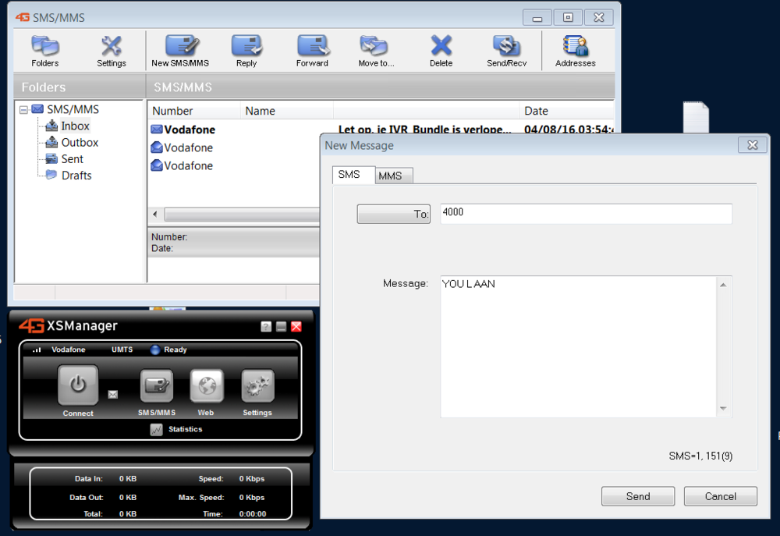Screen dimensions: 780x536
Task: Select the Inbox folder
Action: [x=75, y=126]
